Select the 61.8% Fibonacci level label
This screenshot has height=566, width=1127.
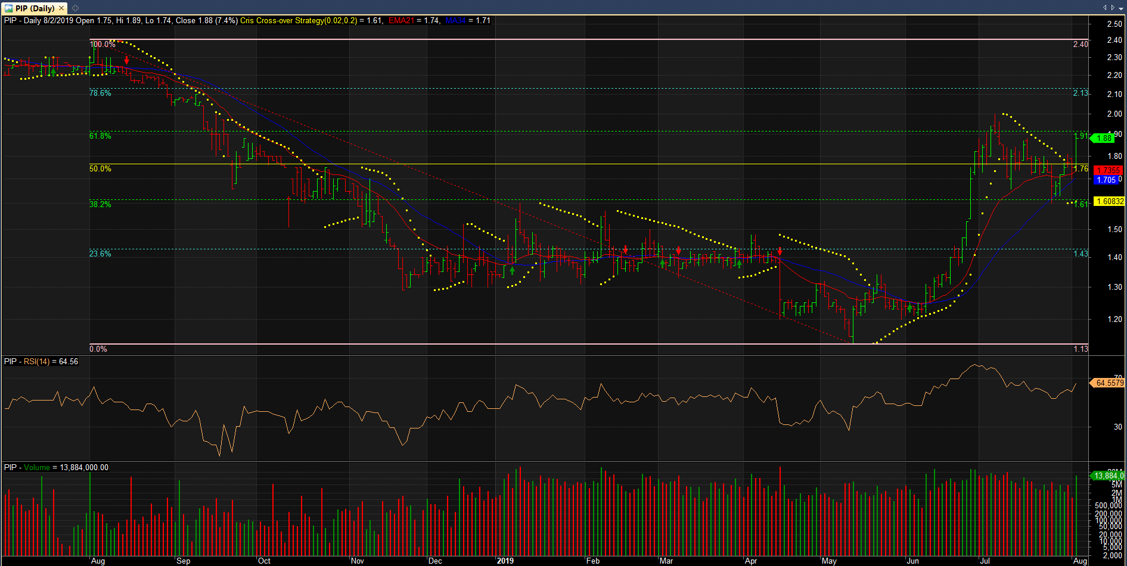pyautogui.click(x=100, y=136)
